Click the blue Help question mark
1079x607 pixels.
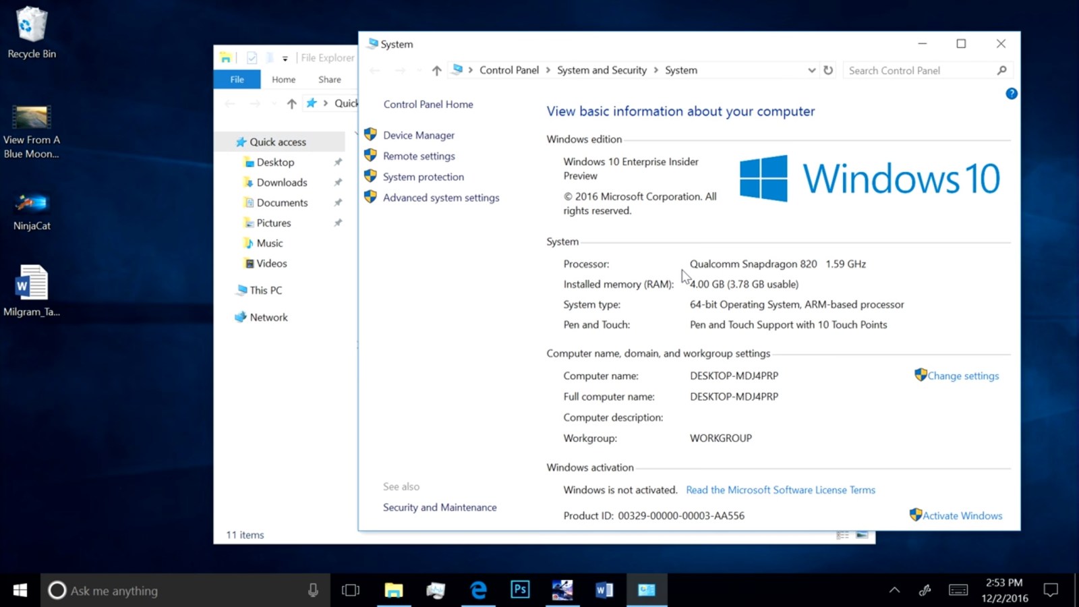[x=1012, y=94]
